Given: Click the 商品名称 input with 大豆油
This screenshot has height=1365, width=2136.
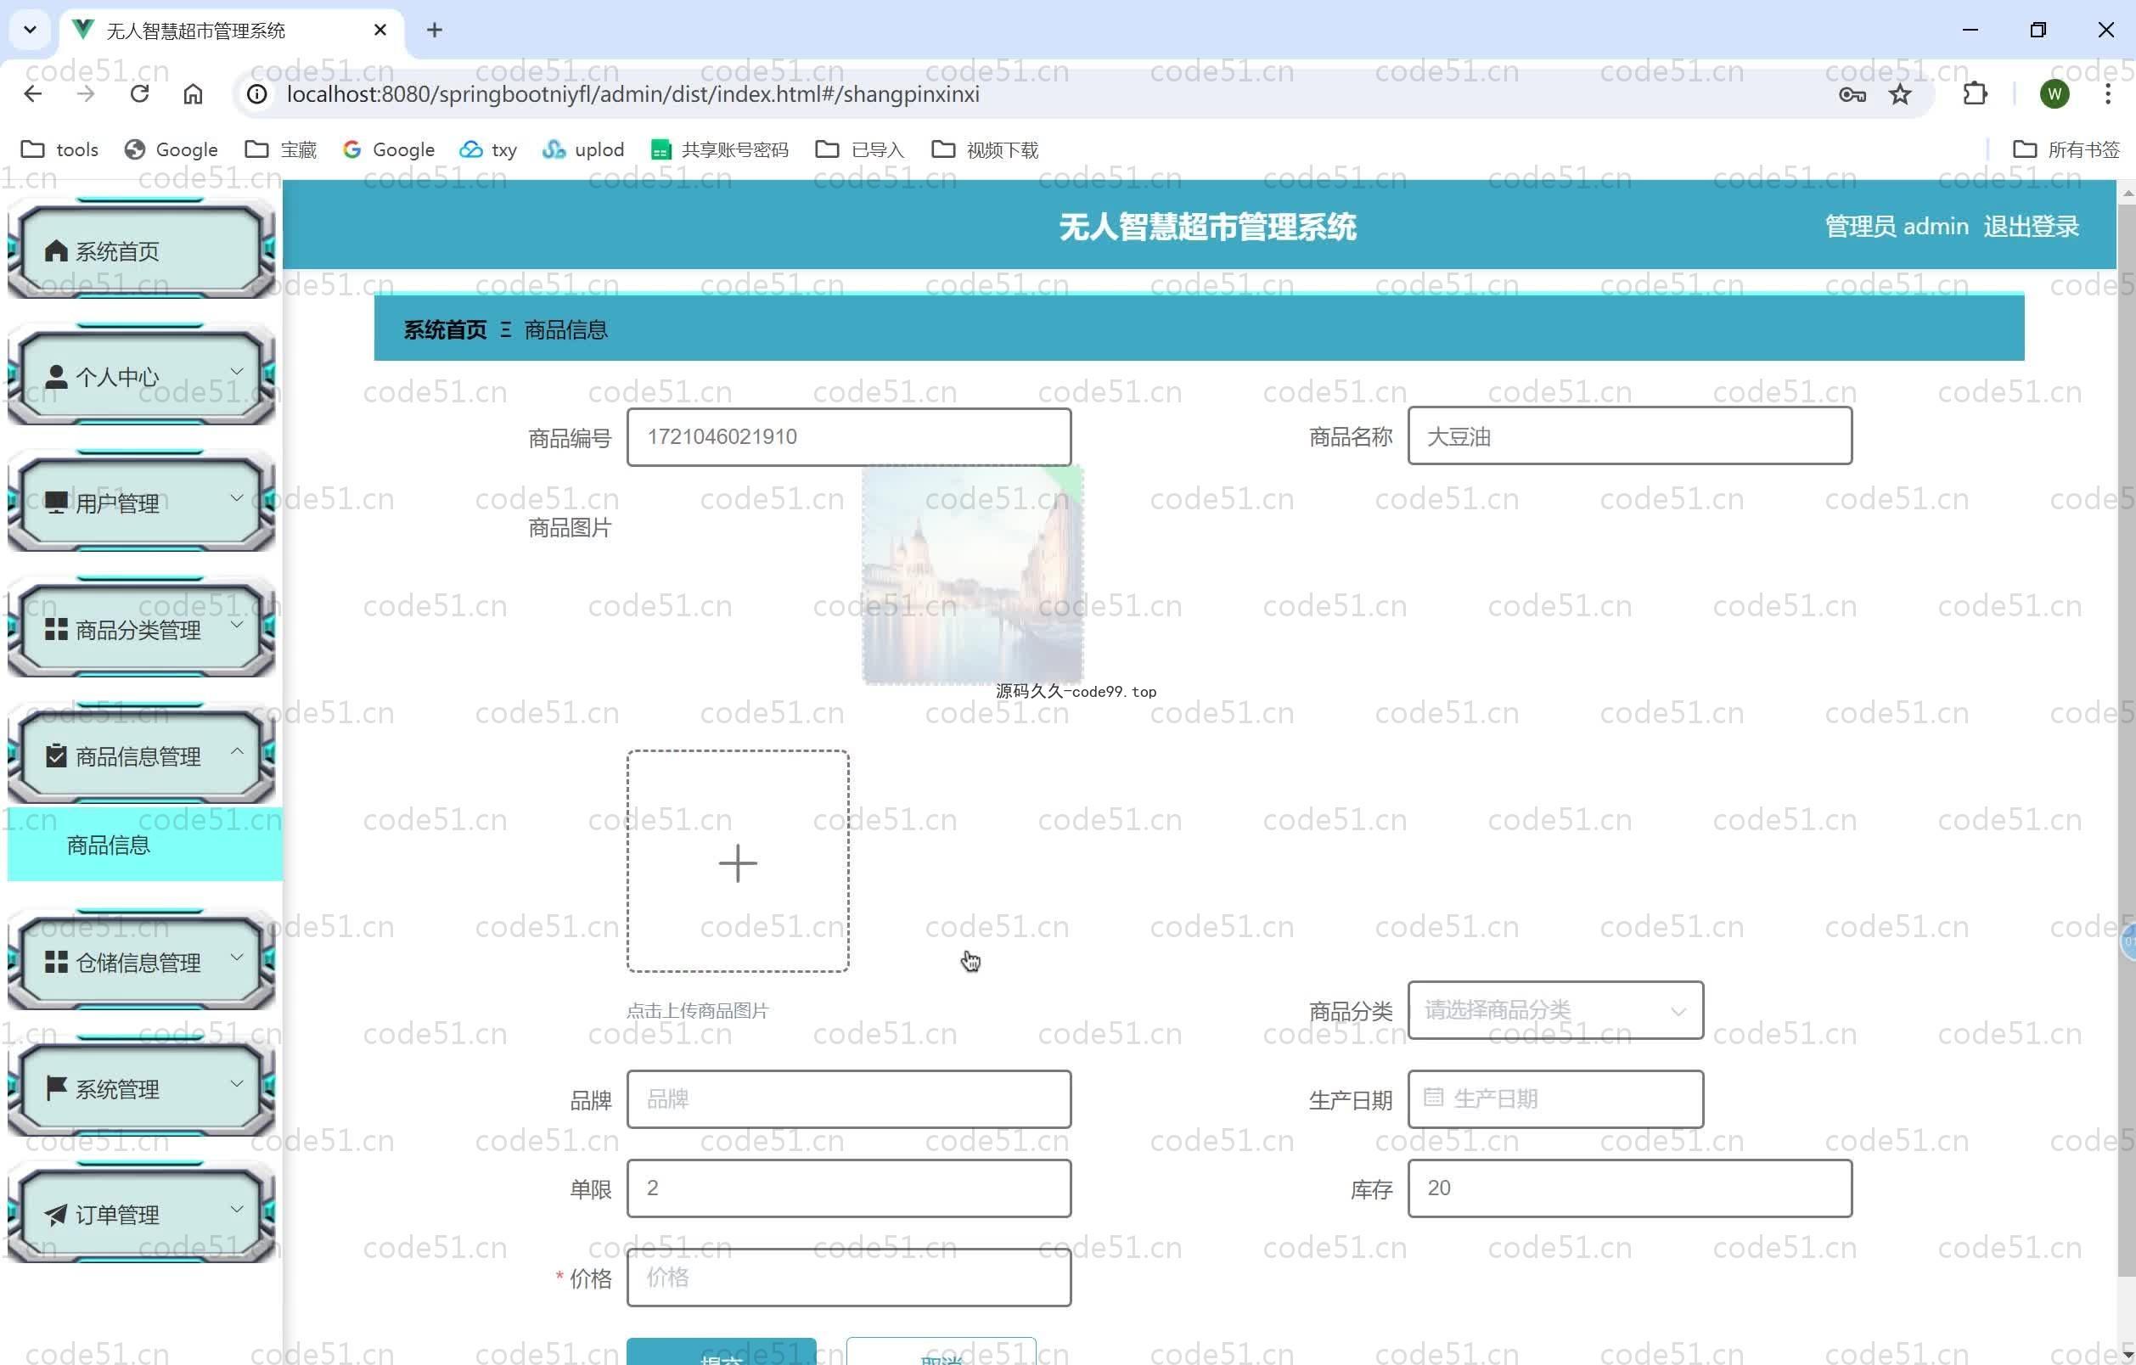Looking at the screenshot, I should 1629,436.
